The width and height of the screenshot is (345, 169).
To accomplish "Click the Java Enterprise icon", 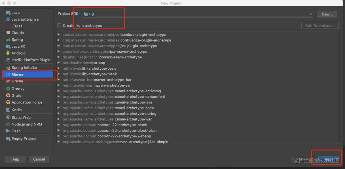I will pos(8,19).
